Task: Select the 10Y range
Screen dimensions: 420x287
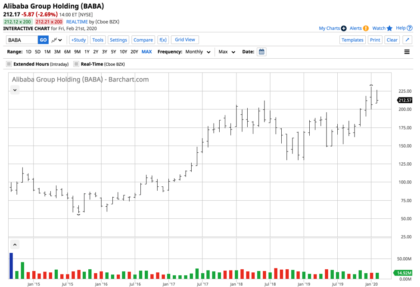Action: click(124, 52)
